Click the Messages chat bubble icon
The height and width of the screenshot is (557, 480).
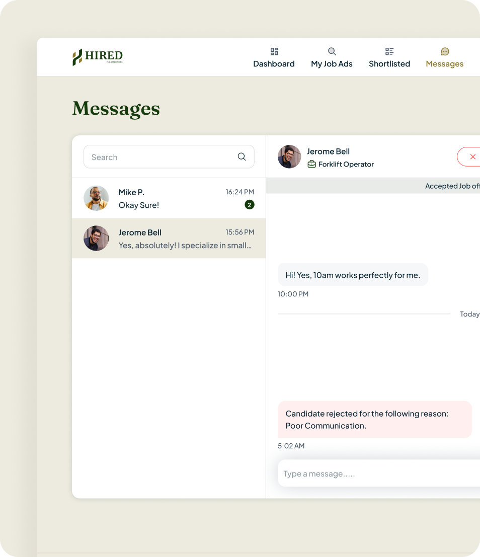click(445, 51)
